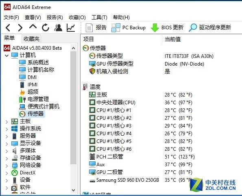Click BIOS 更新 green arrow button

tap(167, 28)
